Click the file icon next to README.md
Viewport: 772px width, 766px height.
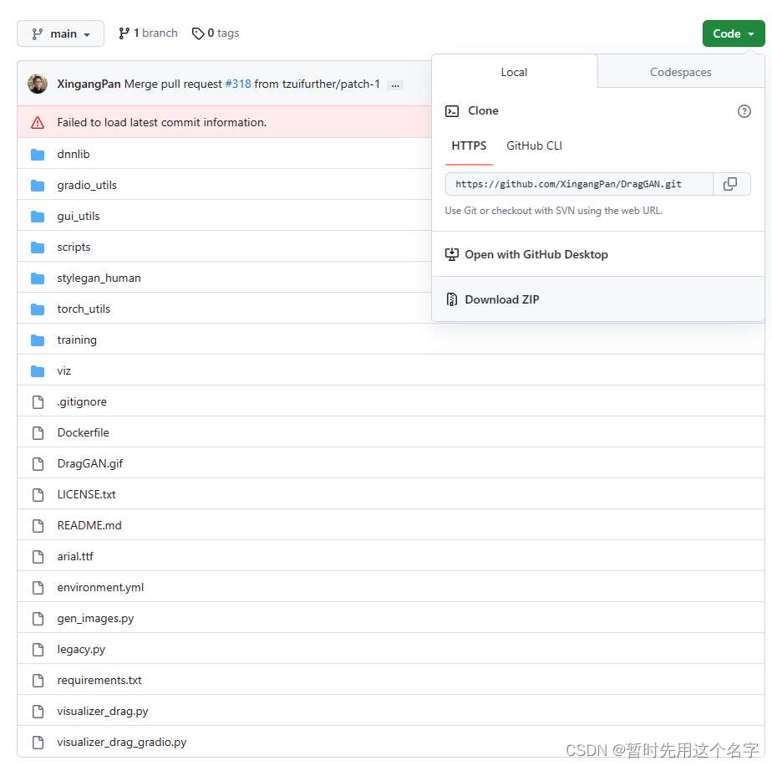(x=38, y=526)
